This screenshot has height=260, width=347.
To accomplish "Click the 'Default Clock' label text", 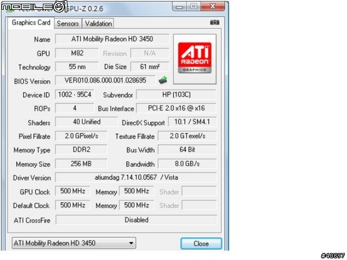I will click(31, 206).
